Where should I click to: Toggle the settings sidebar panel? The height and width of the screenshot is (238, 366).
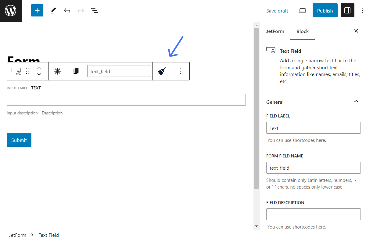(347, 10)
